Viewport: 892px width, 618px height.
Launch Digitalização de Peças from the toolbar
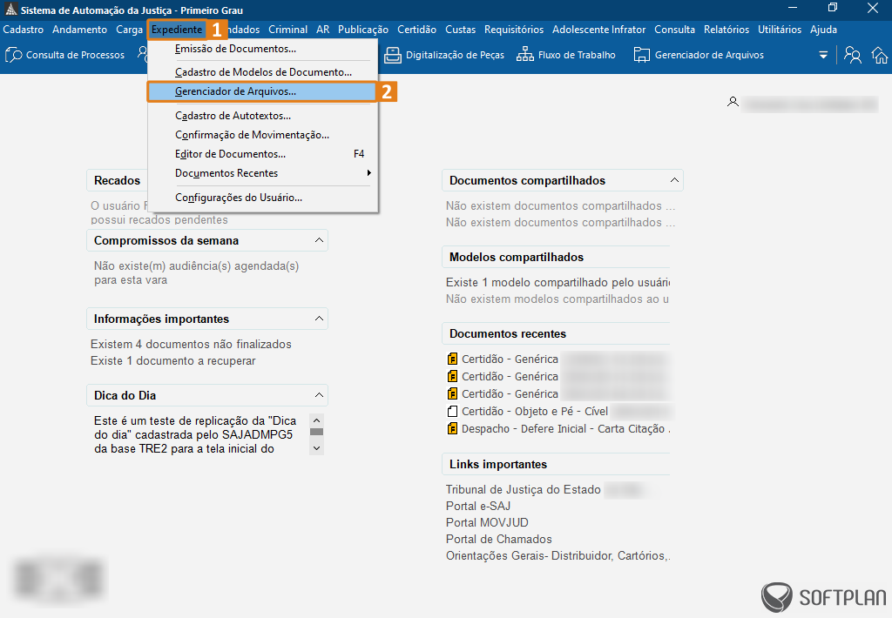tap(444, 55)
